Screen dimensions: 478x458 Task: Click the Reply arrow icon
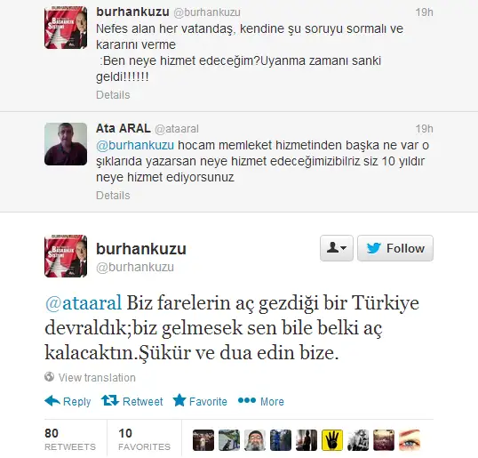coord(52,401)
